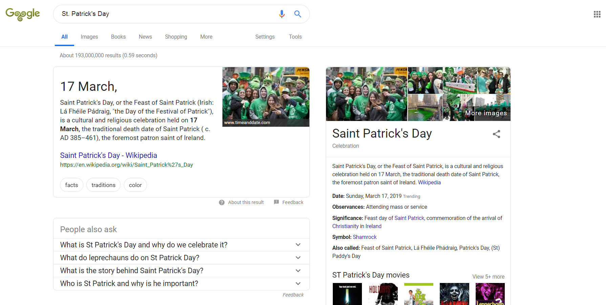Follow the Ireland link in Significance
Image resolution: width=606 pixels, height=305 pixels.
click(x=373, y=226)
